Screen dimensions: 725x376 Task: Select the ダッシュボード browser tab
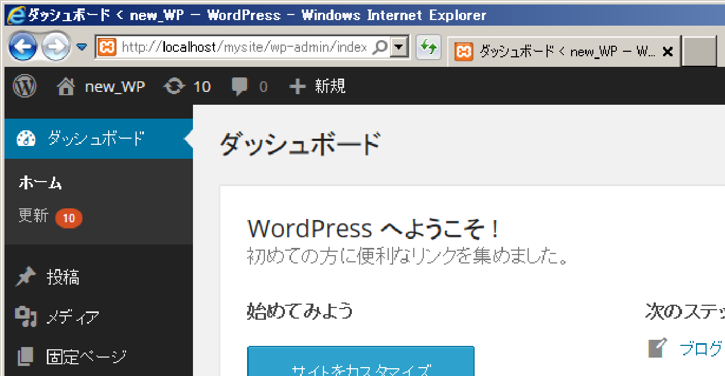[x=564, y=52]
